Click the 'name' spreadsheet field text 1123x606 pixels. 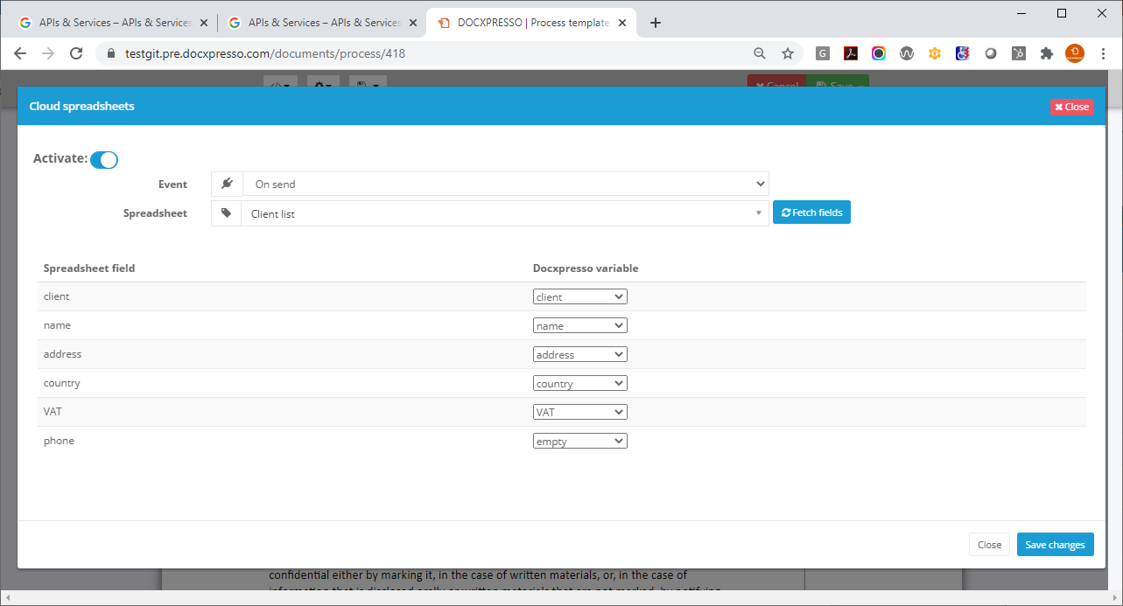click(x=57, y=325)
